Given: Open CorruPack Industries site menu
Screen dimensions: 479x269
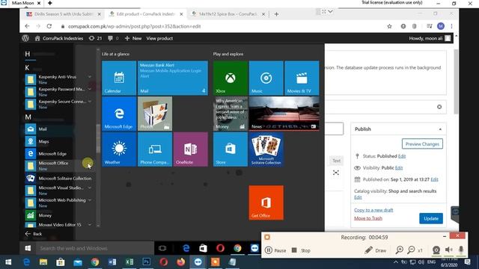Looking at the screenshot, I should [x=59, y=38].
